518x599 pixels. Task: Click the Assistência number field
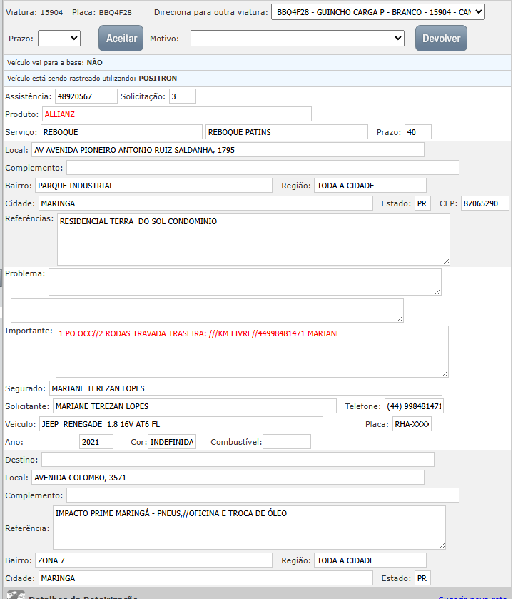point(86,96)
